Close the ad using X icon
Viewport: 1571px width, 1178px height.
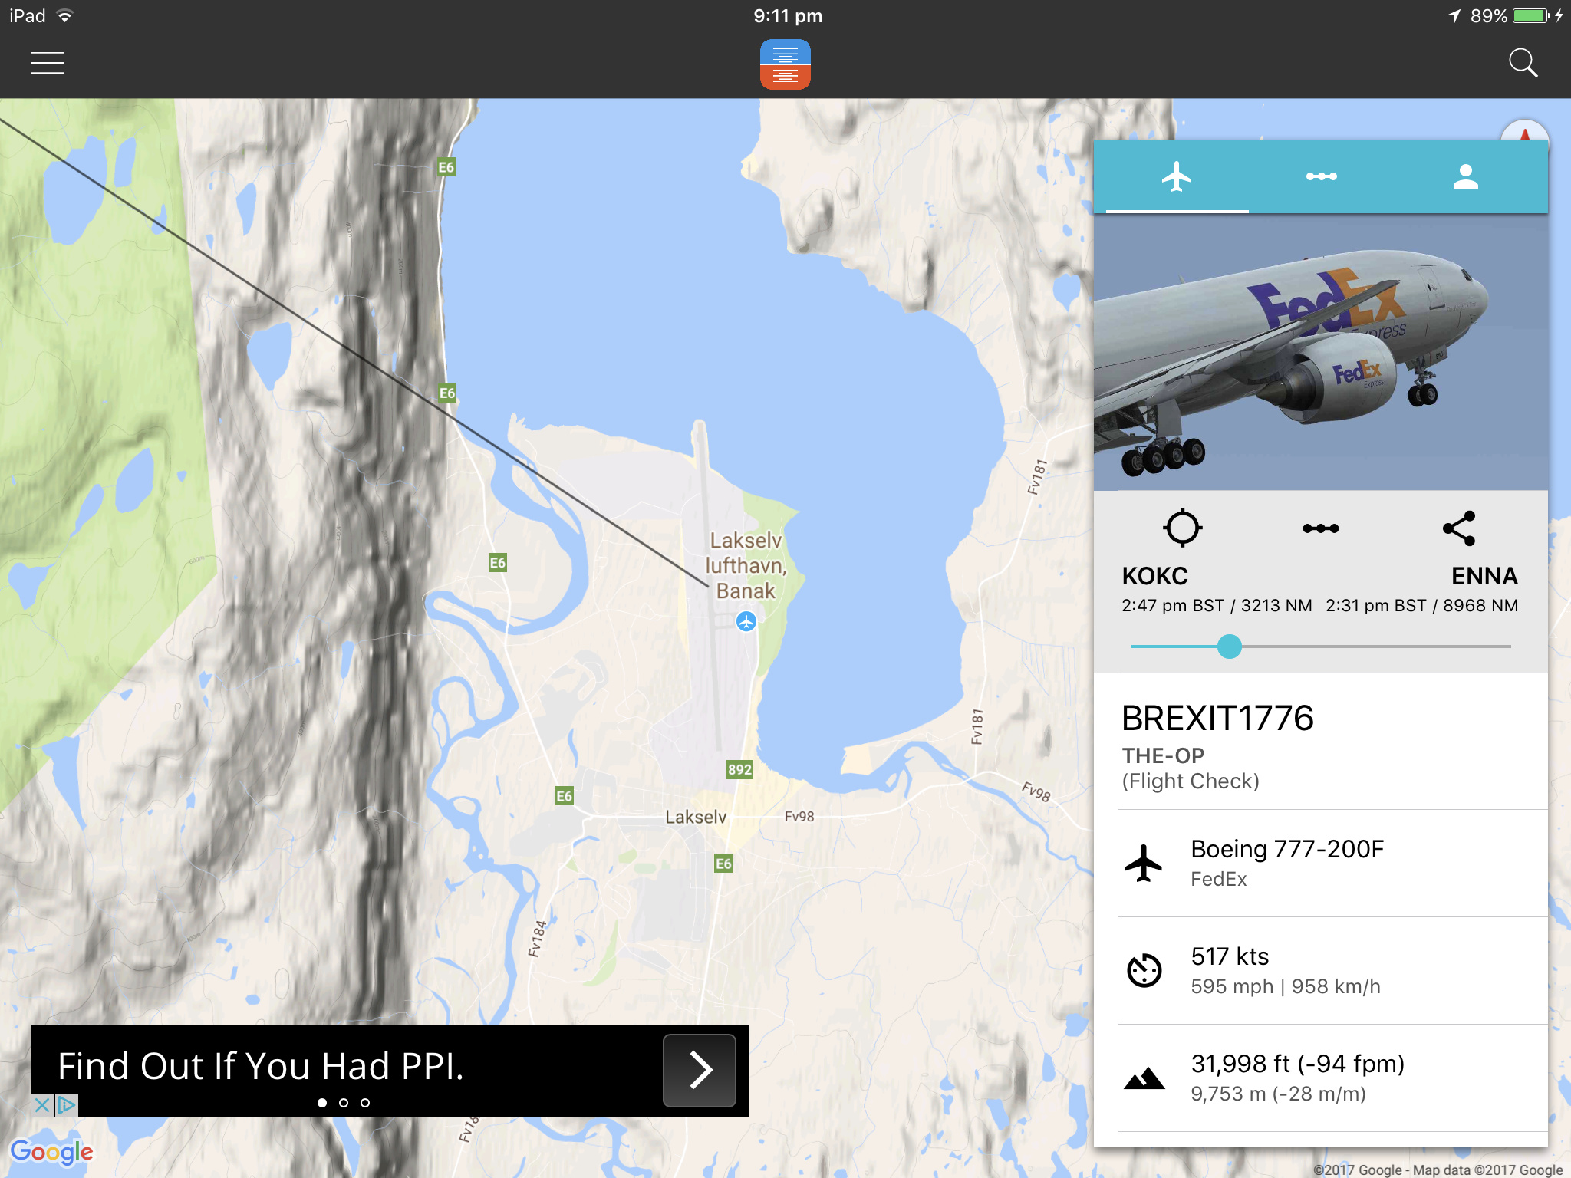(42, 1105)
